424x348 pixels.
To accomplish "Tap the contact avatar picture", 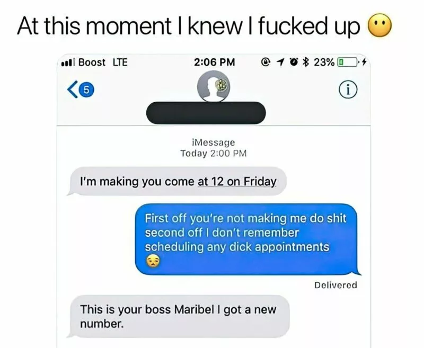I will coord(214,86).
